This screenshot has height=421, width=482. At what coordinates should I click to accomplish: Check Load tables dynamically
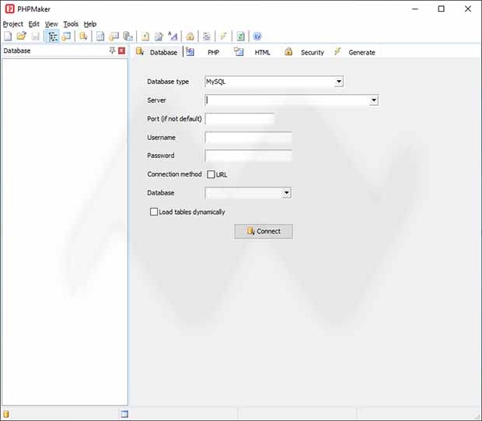[x=154, y=212]
